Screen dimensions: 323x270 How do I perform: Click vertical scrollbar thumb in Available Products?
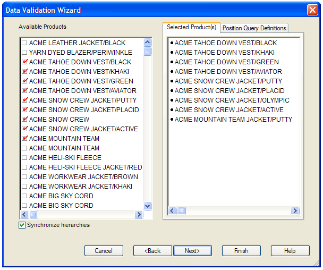[148, 51]
